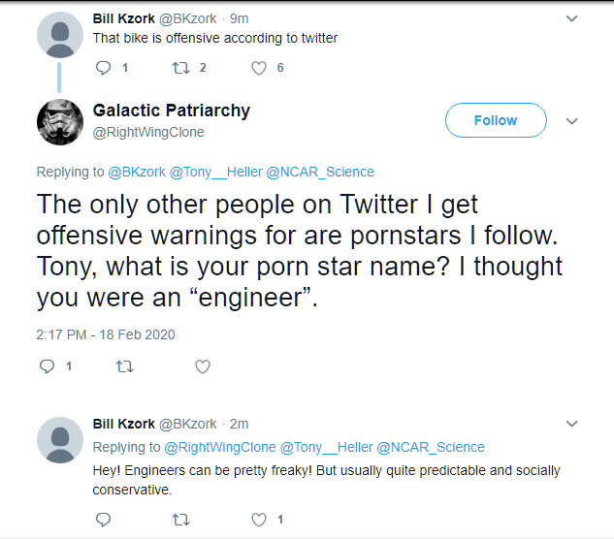Viewport: 614px width, 539px height.
Task: Reply to the Engineers freaky tweet
Action: coord(105,520)
